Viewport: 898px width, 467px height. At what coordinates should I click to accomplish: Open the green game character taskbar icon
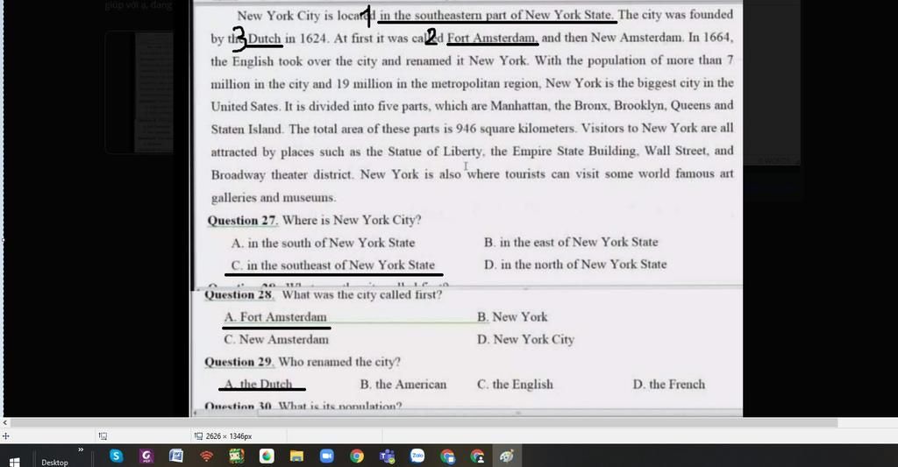pos(237,456)
